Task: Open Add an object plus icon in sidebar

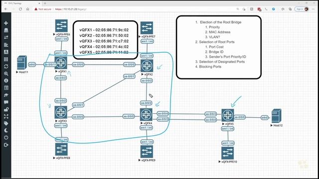Action: point(6,23)
